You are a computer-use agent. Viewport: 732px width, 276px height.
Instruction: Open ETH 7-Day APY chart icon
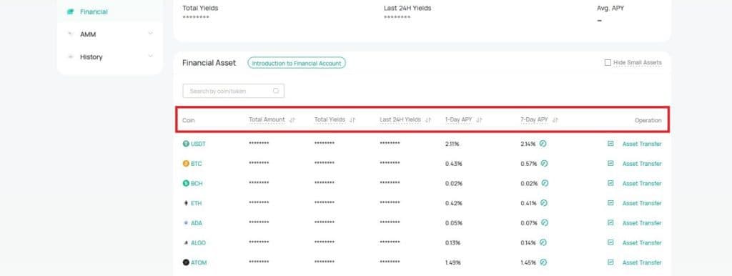coord(544,203)
